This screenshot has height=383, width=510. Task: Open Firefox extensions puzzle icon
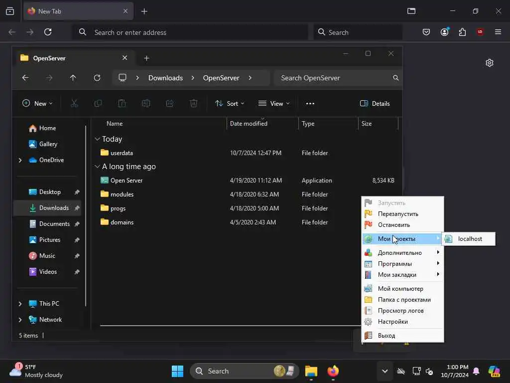(x=462, y=32)
